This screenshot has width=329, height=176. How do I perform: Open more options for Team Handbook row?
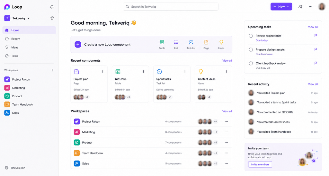(x=226, y=153)
